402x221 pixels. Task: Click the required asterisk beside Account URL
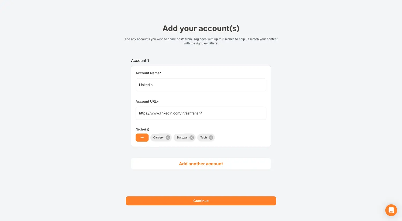pyautogui.click(x=158, y=101)
